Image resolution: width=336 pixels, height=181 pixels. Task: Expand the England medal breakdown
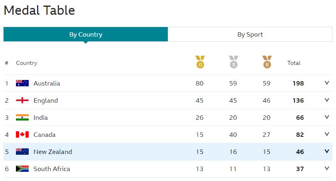327,100
